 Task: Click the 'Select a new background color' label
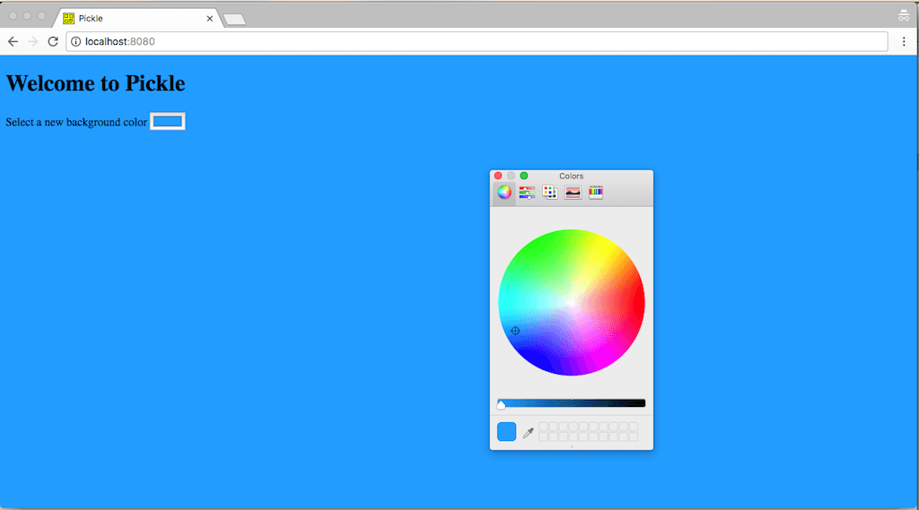tap(76, 122)
